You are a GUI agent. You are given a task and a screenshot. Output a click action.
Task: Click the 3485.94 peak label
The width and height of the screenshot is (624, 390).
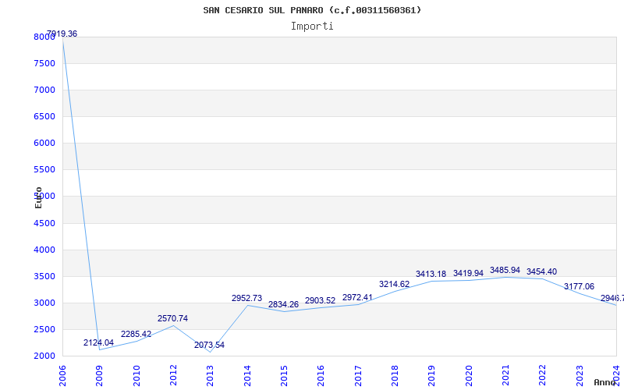pos(505,270)
